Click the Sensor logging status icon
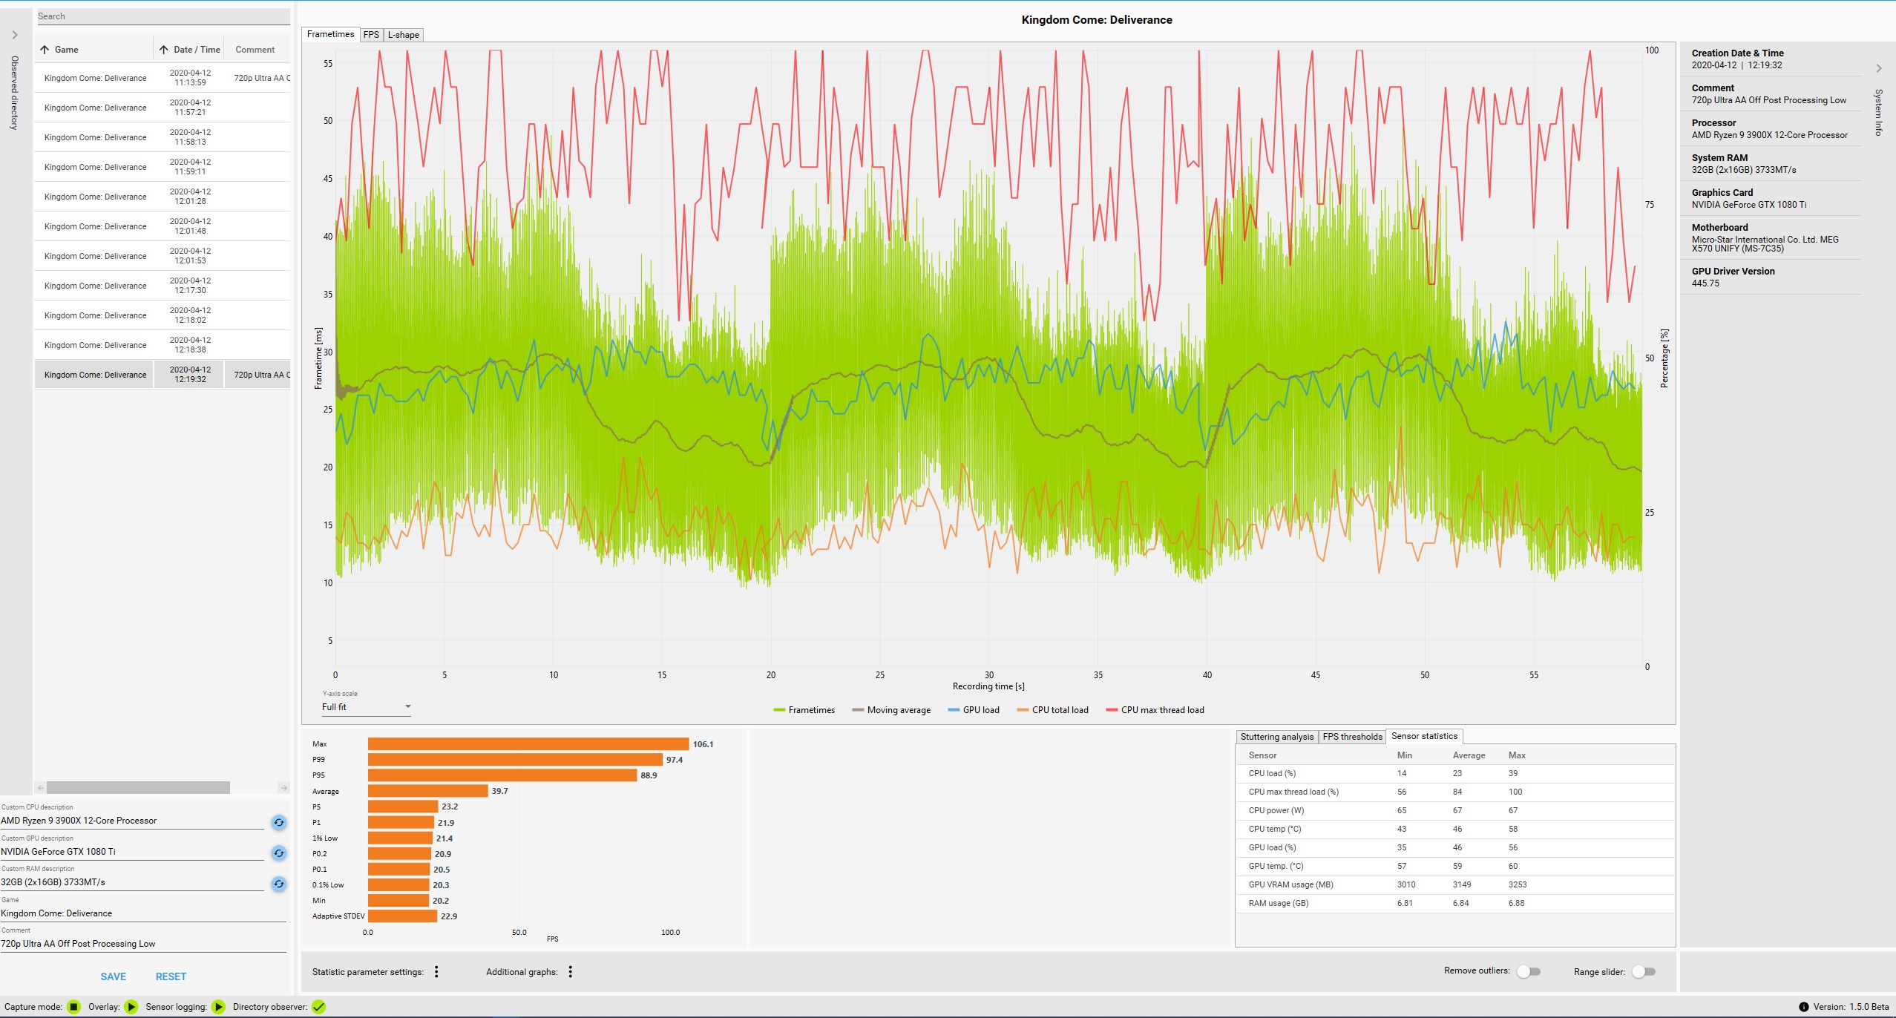 (218, 1007)
